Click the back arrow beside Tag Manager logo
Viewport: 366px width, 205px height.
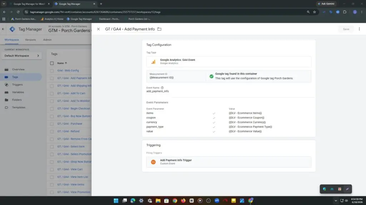click(x=3, y=29)
